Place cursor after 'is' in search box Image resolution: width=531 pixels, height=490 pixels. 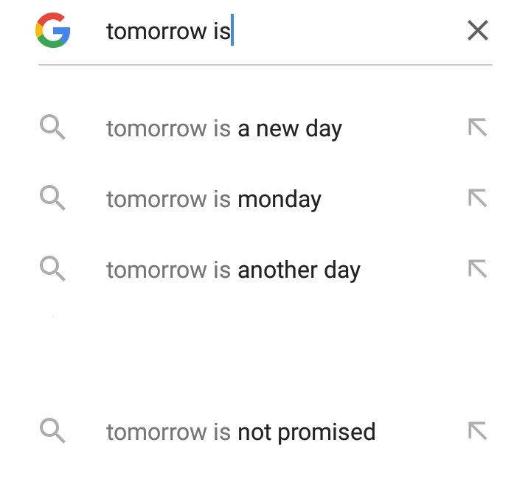232,32
